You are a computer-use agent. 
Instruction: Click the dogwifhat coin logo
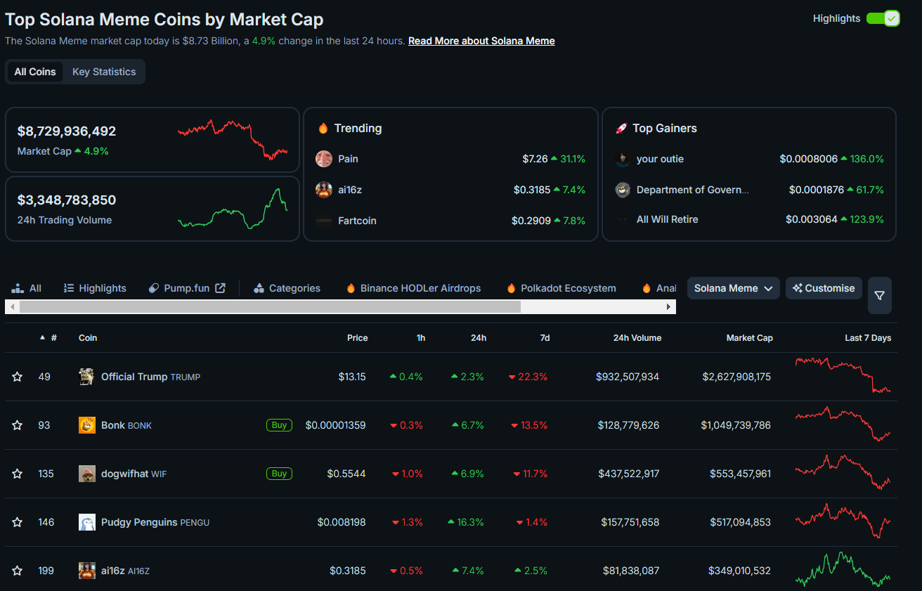87,474
